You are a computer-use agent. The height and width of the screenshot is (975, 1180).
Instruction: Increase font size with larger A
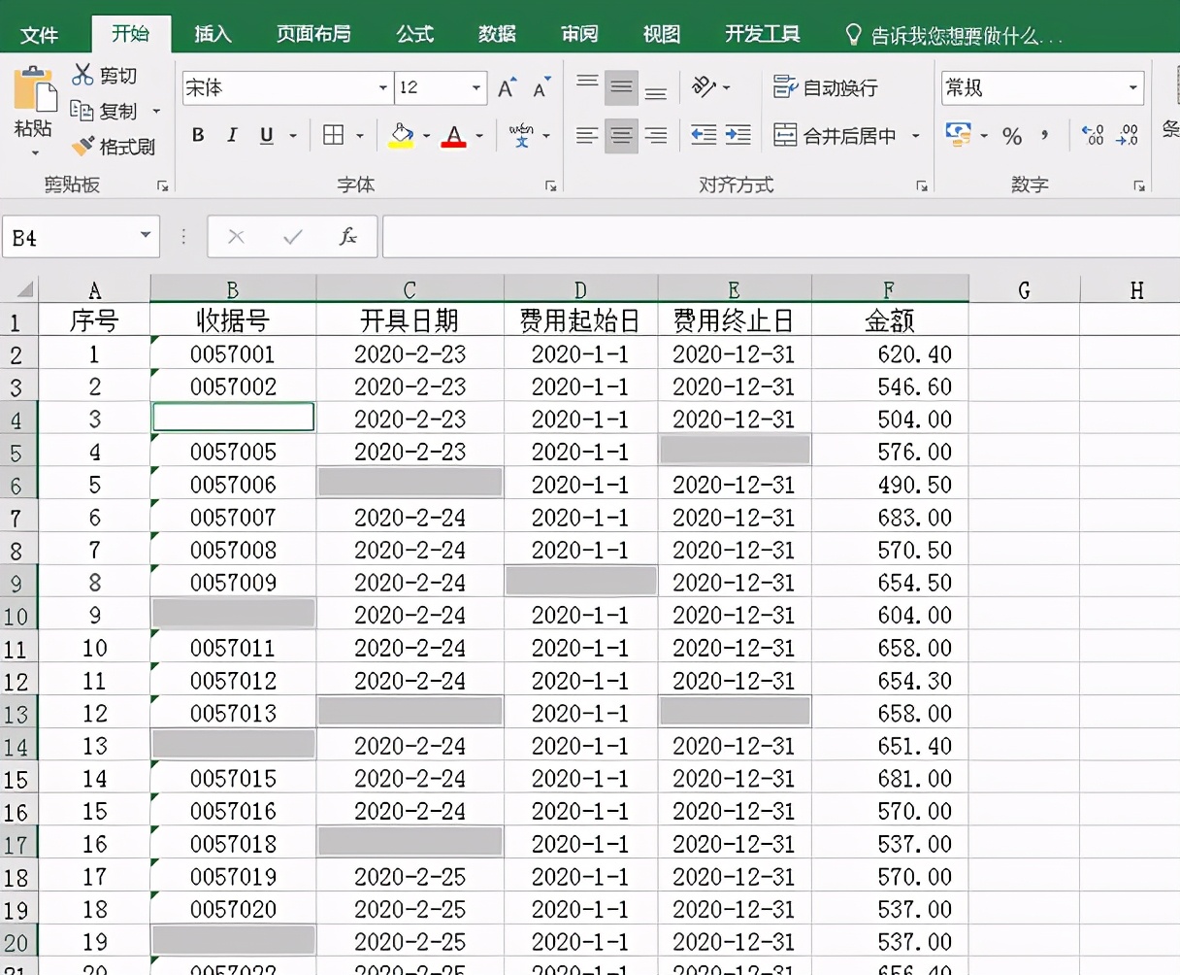point(507,88)
